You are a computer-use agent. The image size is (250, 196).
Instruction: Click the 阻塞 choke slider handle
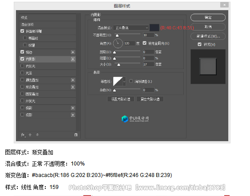[x=115, y=58]
